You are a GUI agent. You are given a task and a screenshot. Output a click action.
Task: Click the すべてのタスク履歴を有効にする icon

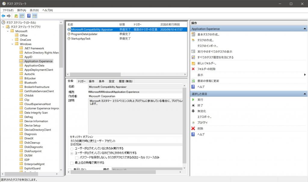pos(193,57)
